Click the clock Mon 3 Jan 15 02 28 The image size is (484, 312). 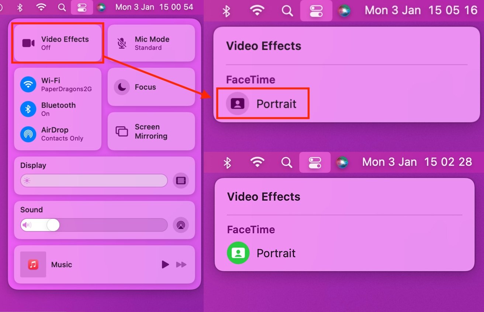click(417, 162)
